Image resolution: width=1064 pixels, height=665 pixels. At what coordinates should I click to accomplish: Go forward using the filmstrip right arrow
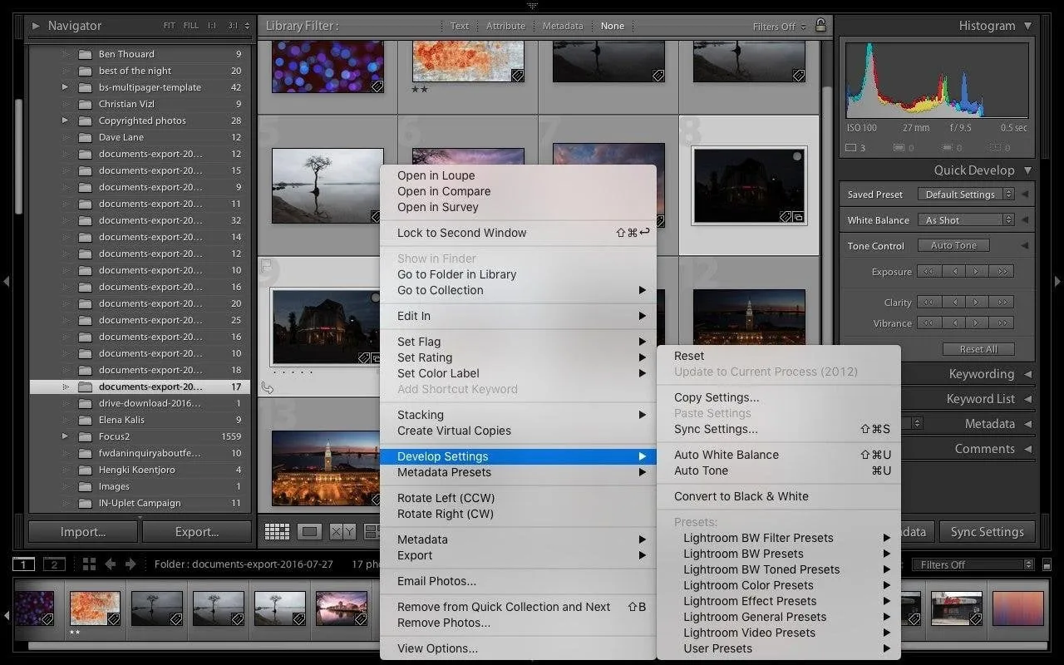click(131, 564)
